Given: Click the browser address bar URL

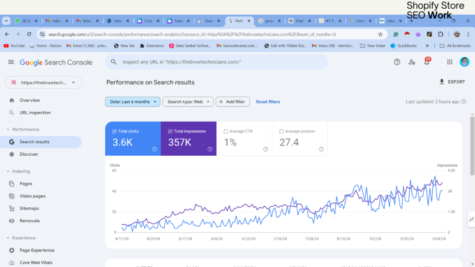Looking at the screenshot, I should pos(192,34).
